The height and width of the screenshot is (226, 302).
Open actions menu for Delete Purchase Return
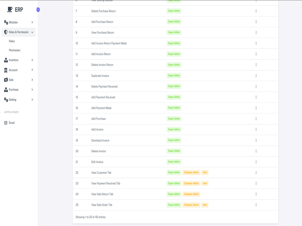point(256,11)
